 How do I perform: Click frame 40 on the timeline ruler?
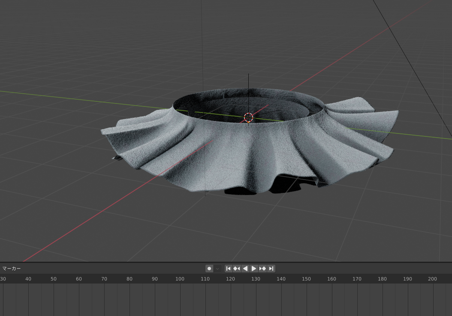coord(28,279)
